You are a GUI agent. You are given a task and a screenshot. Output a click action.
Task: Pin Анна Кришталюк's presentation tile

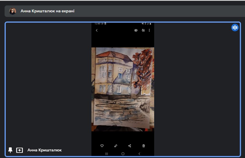[x=10, y=150]
